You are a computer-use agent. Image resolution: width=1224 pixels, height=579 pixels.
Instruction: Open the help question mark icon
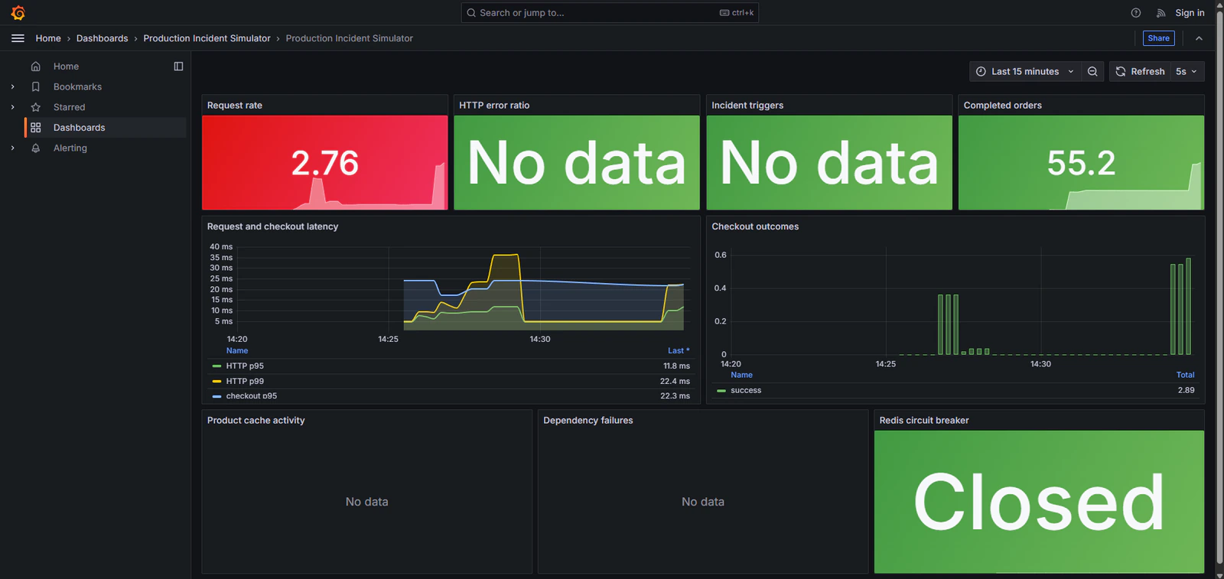pos(1136,13)
